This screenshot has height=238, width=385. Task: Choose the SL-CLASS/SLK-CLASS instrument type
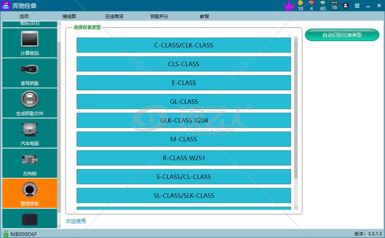click(x=184, y=195)
